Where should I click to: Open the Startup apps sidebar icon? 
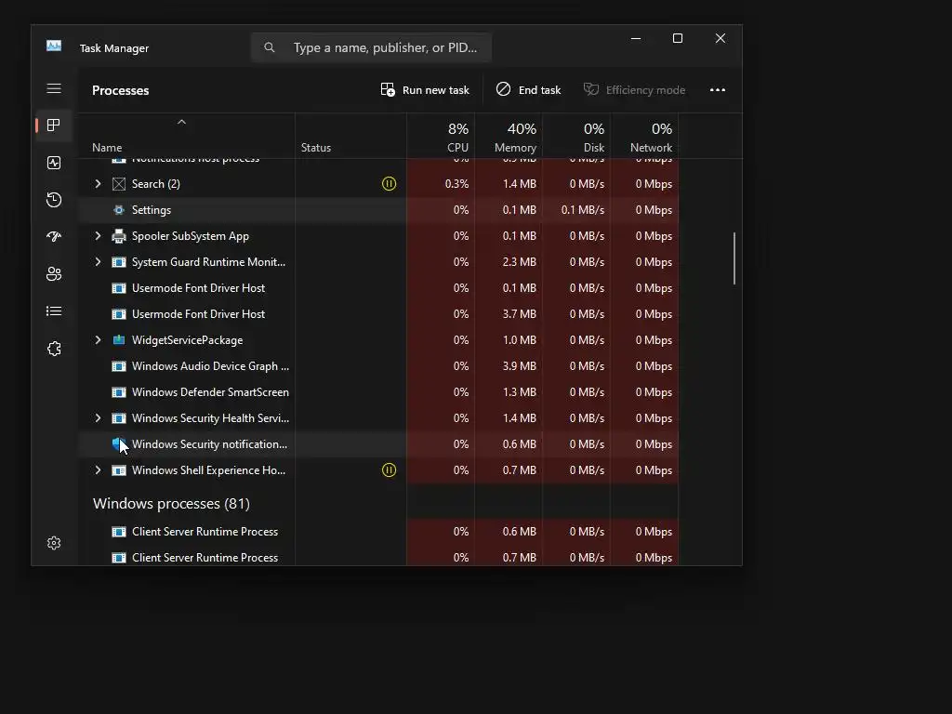click(x=54, y=237)
